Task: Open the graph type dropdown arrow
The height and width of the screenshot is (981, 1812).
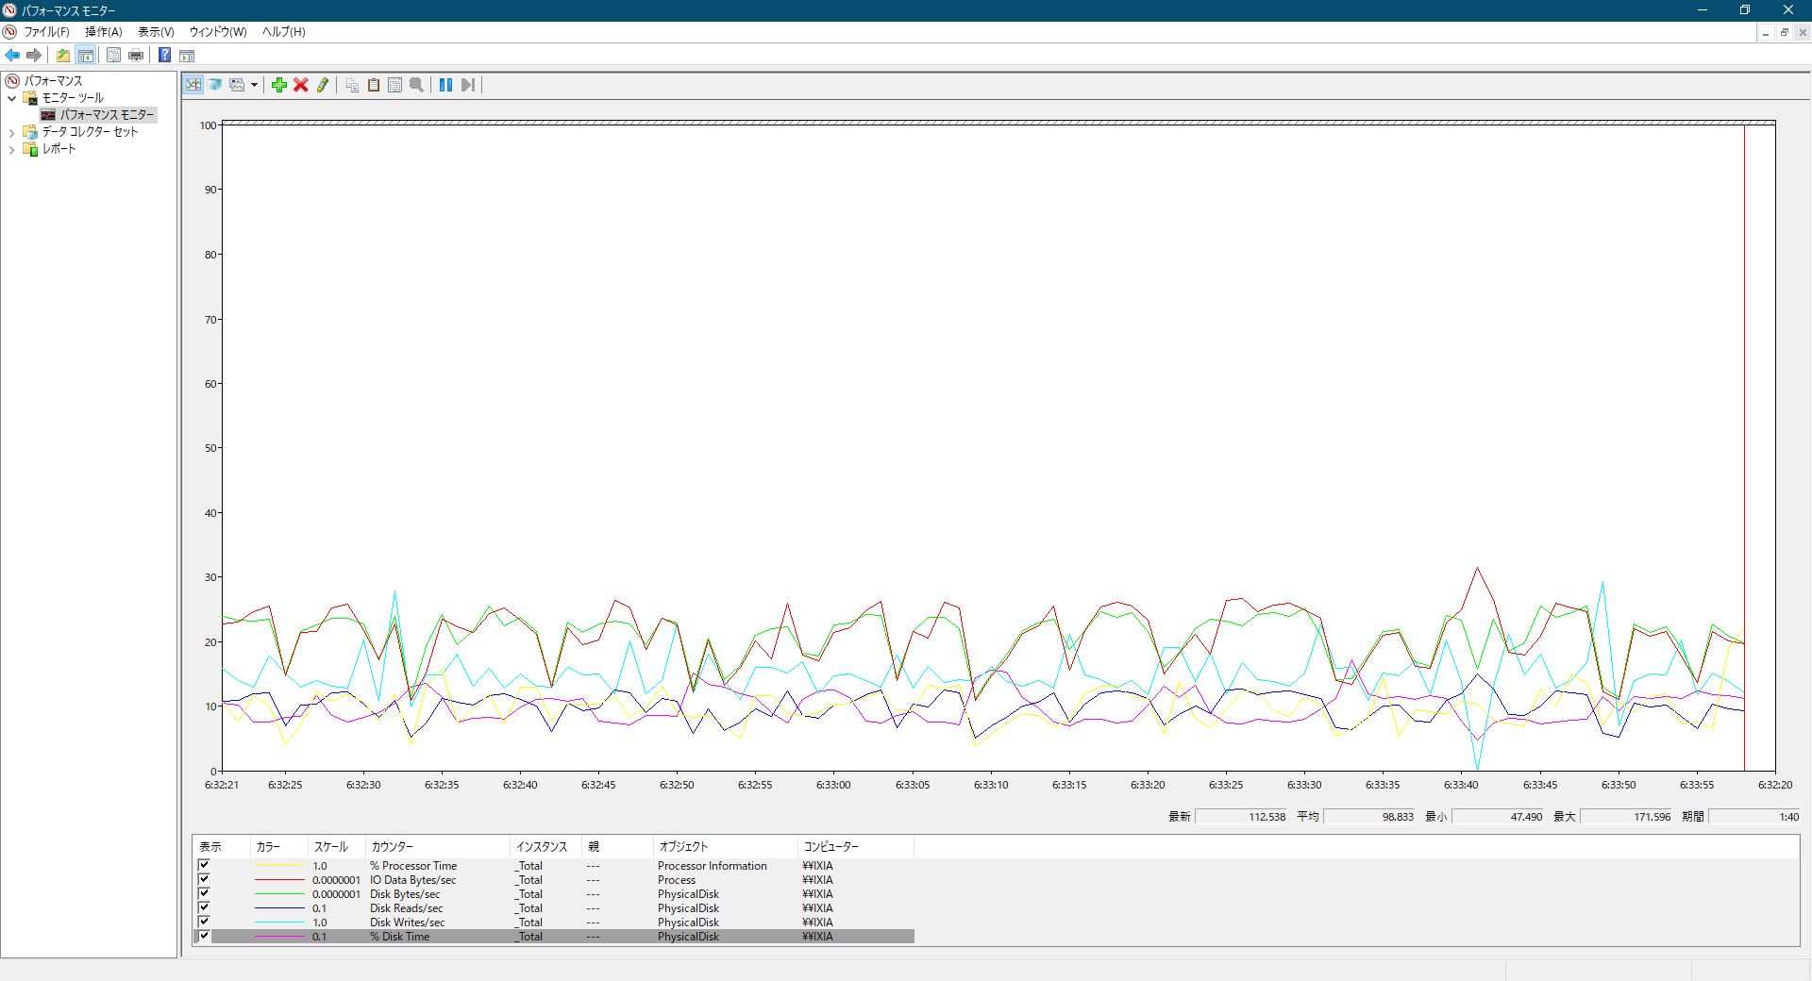Action: click(x=254, y=85)
